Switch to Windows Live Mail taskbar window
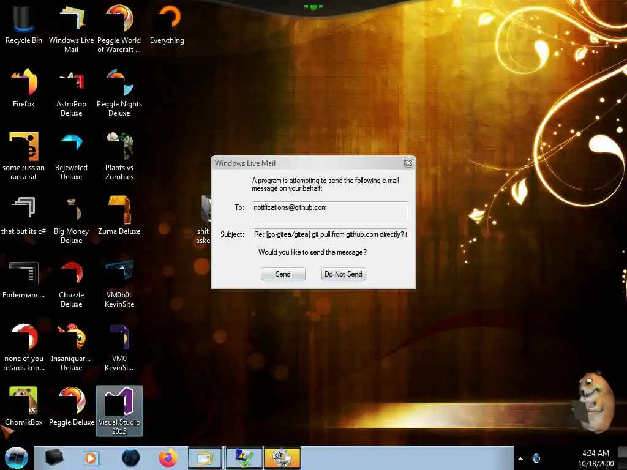The image size is (627, 470). pyautogui.click(x=205, y=458)
